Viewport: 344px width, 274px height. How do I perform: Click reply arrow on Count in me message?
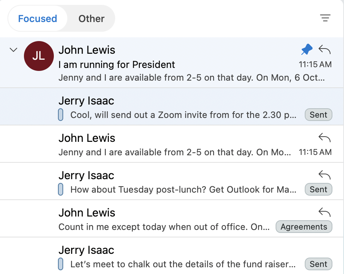tap(325, 212)
